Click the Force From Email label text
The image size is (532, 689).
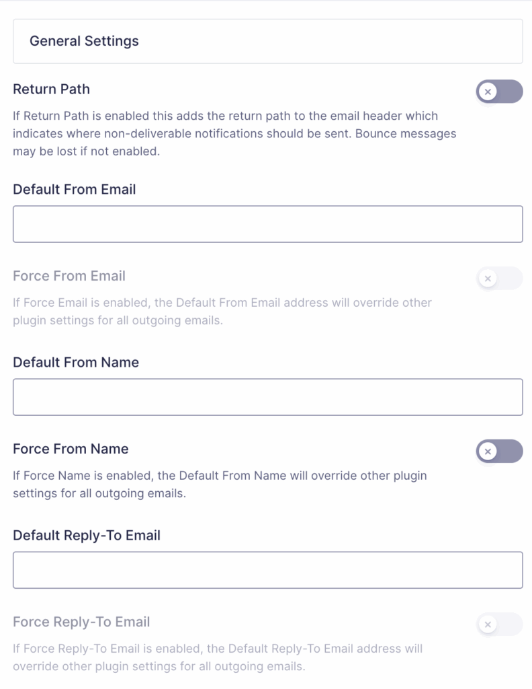(69, 276)
